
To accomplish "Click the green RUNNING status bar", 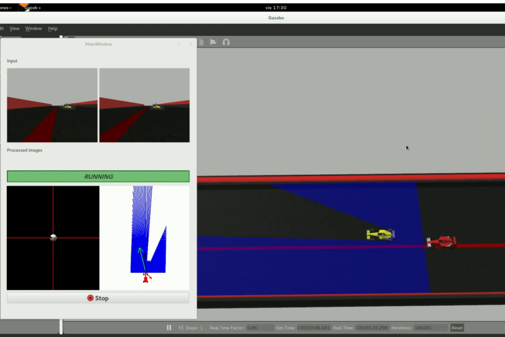I will coord(98,176).
